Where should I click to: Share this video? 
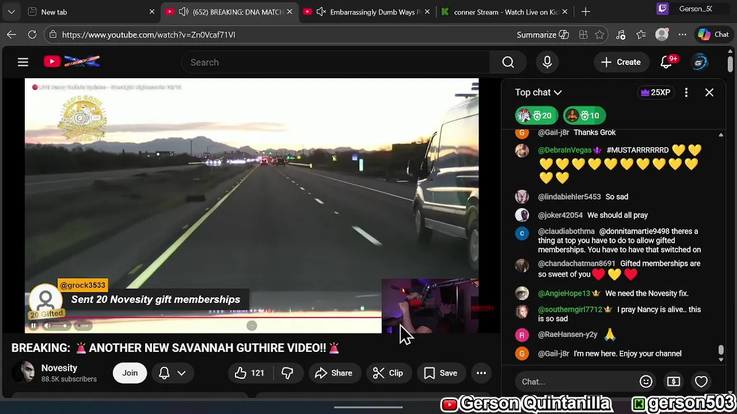point(334,373)
